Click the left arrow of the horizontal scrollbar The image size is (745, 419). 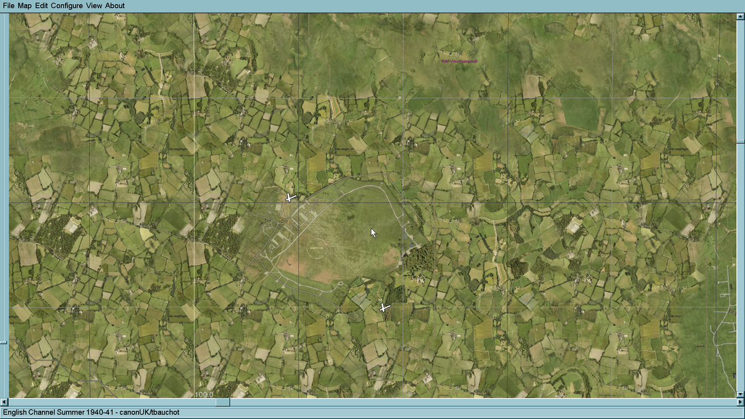point(4,402)
